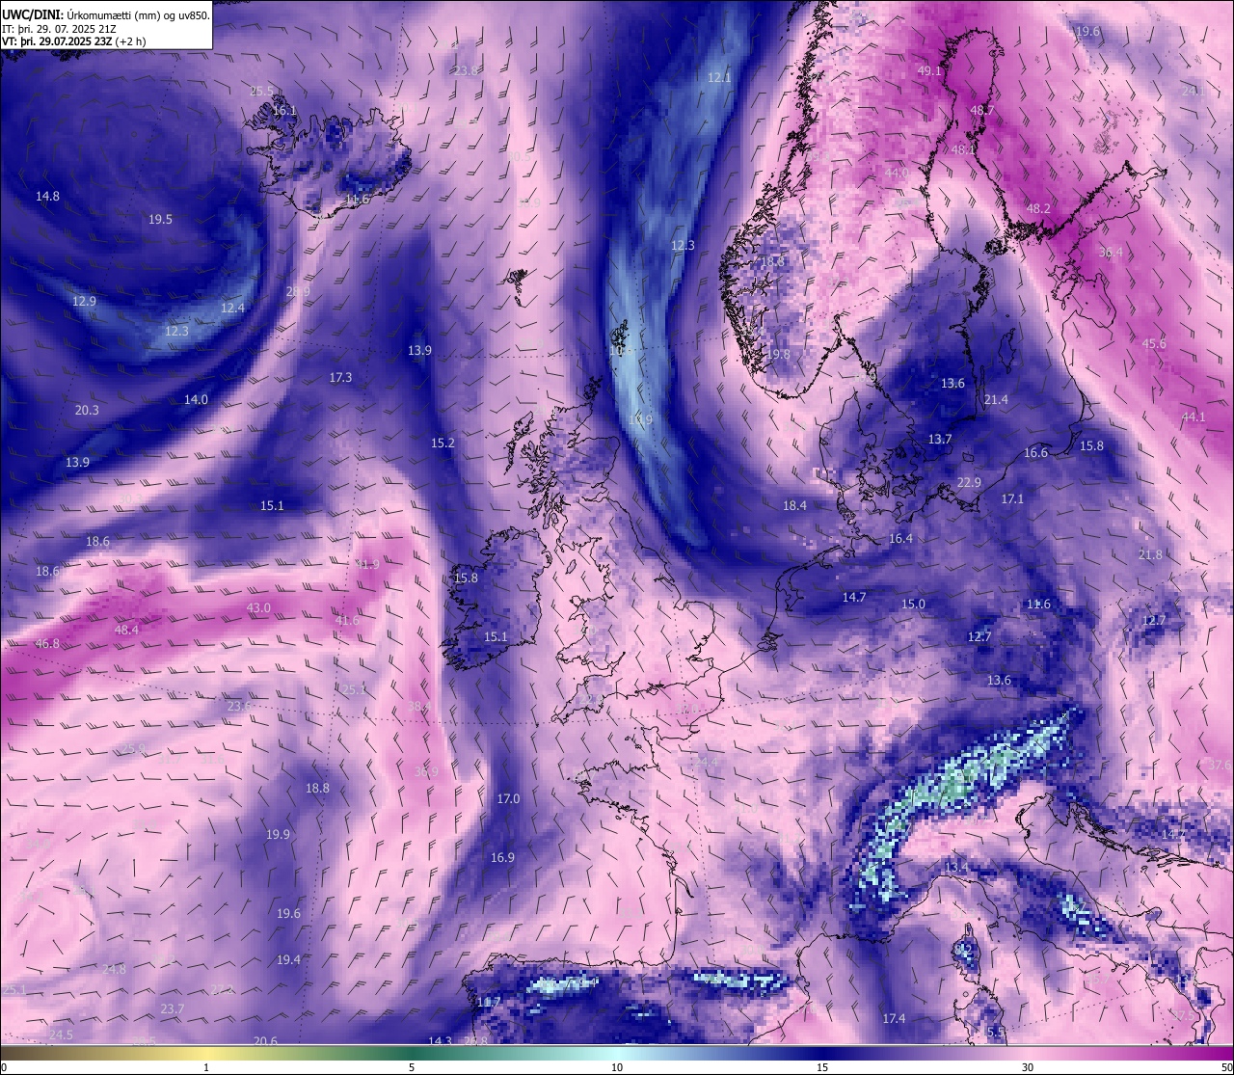Click the 44.0 value label

point(897,173)
